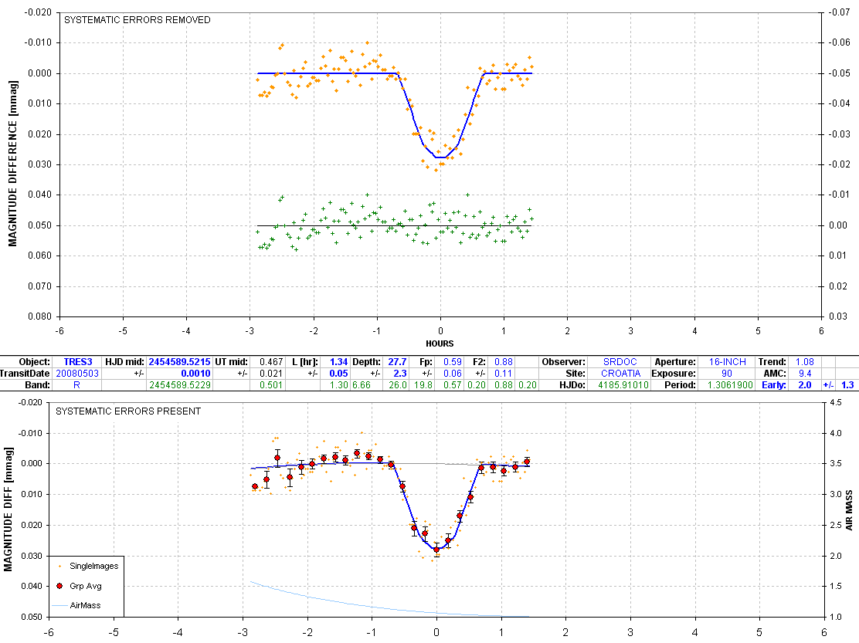
Task: Select the observer name SRDOC
Action: point(620,362)
